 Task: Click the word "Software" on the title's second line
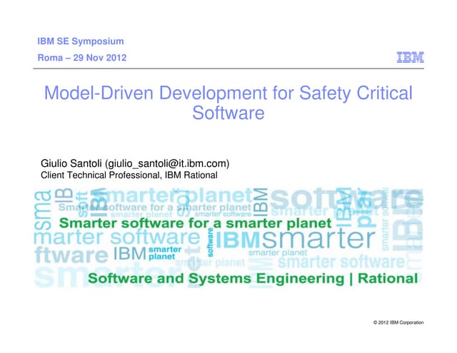tap(228, 113)
